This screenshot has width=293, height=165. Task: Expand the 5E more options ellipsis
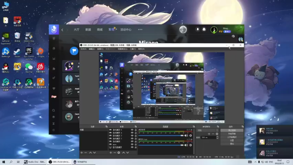(140, 30)
